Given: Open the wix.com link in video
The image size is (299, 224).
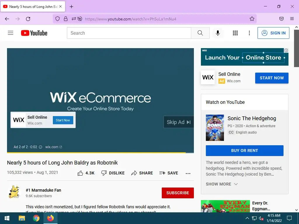Looking at the screenshot, I should coord(54,147).
